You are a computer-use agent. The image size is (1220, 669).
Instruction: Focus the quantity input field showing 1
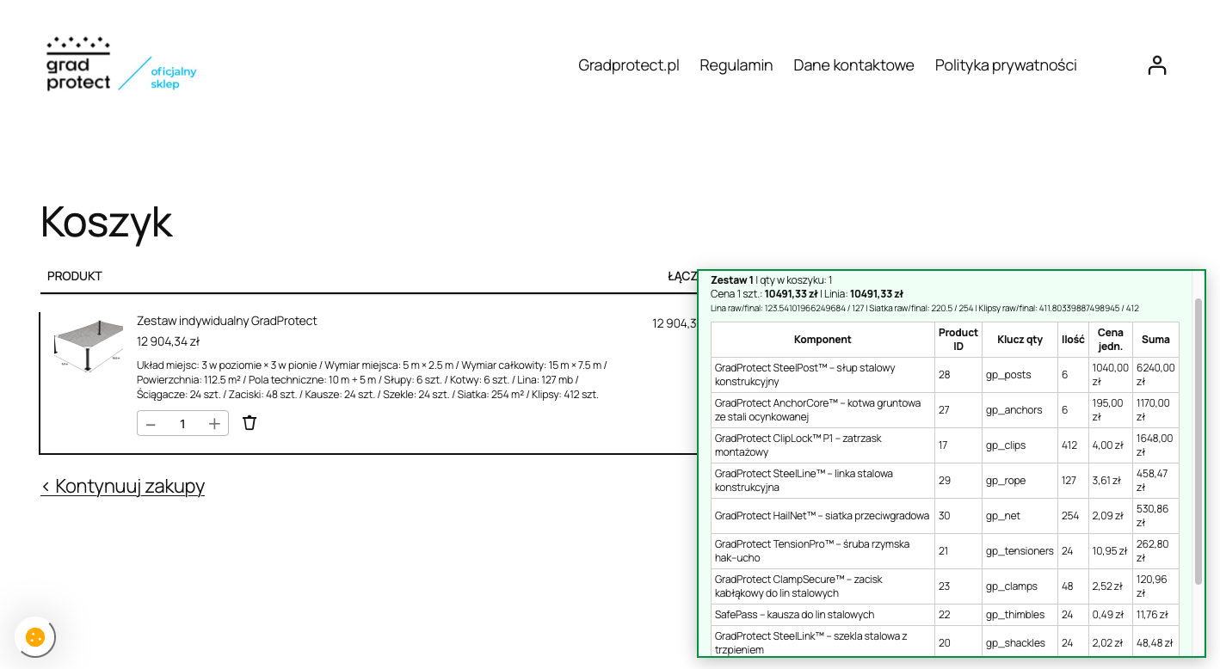pos(182,424)
